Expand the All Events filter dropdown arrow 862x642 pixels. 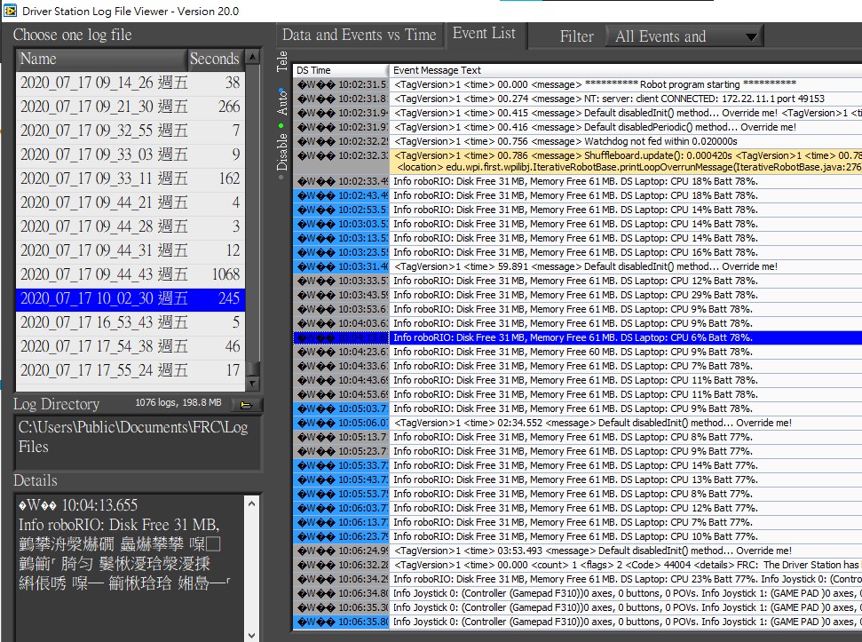(751, 36)
